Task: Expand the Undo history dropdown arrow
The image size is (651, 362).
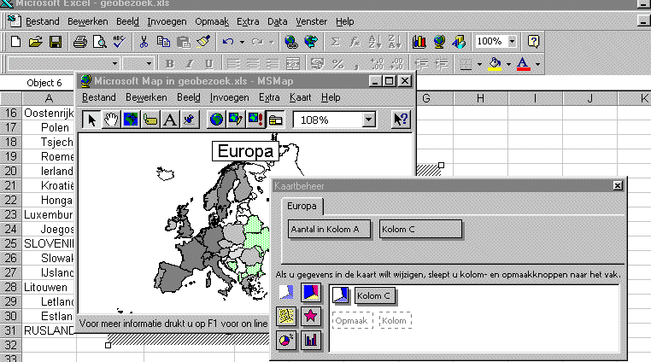Action: click(242, 42)
